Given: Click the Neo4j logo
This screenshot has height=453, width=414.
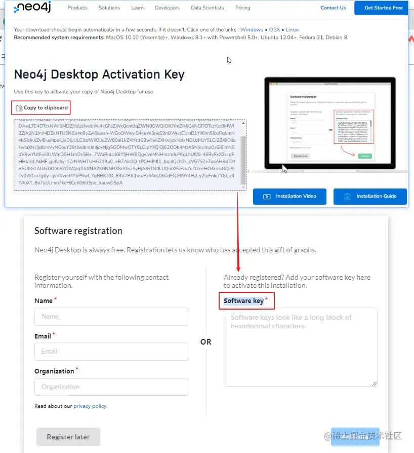Looking at the screenshot, I should click(x=32, y=7).
